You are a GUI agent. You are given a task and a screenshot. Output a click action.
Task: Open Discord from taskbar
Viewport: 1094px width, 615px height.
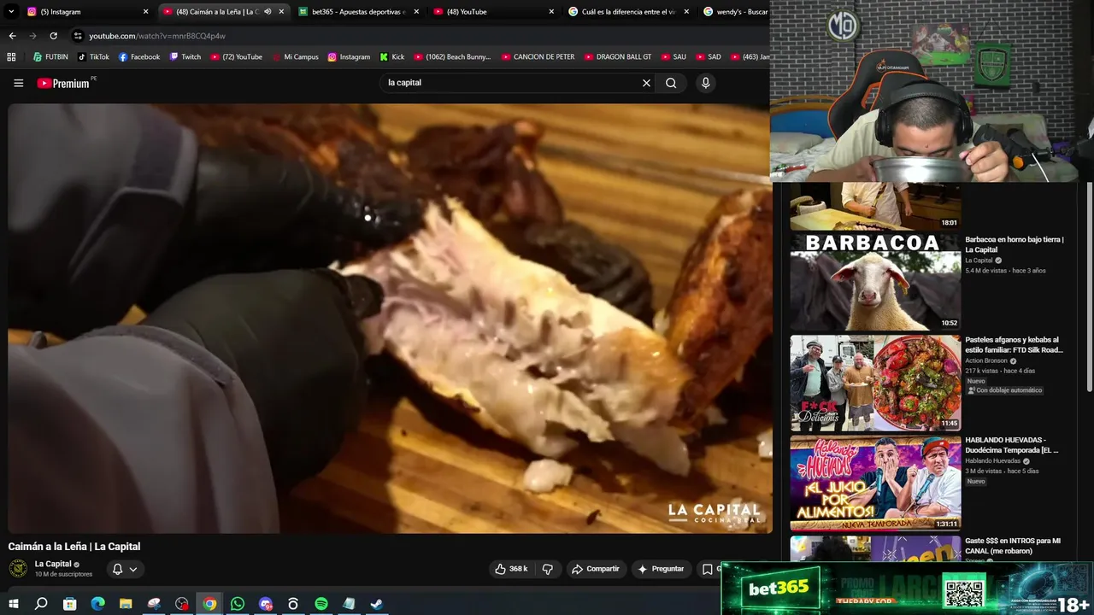click(266, 604)
